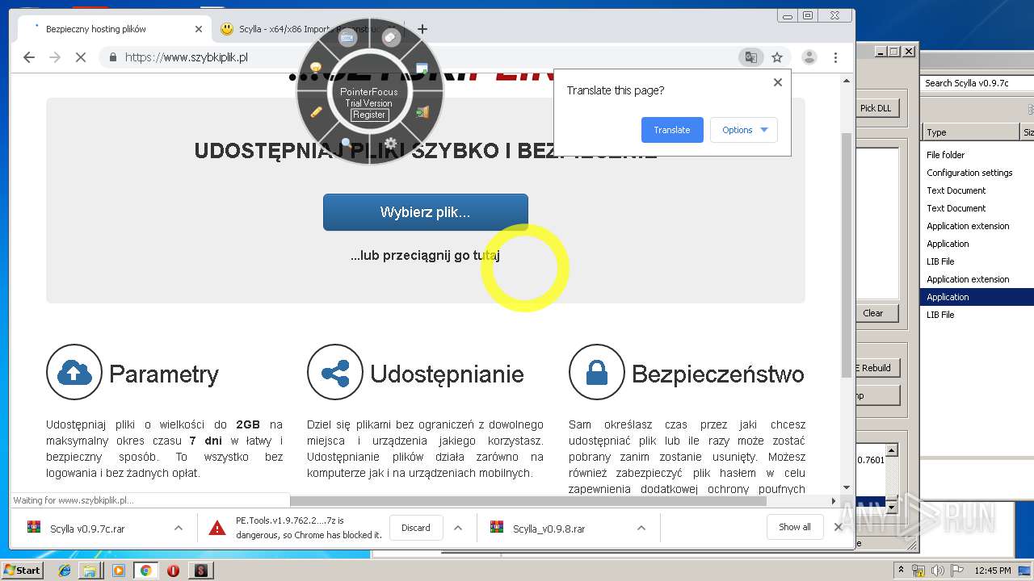Show hidden tray icons arrow
This screenshot has width=1034, height=581.
click(x=902, y=570)
